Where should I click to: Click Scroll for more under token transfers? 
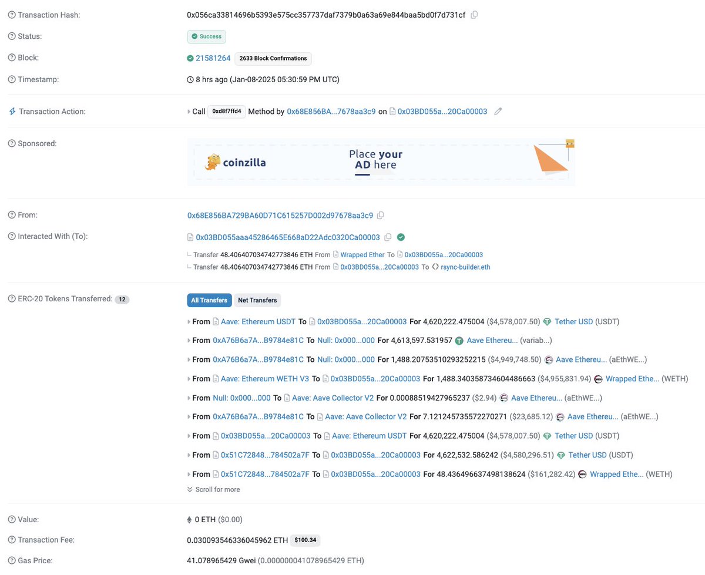point(214,489)
